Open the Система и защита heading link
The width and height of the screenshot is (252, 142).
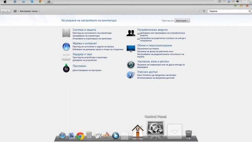click(x=84, y=30)
